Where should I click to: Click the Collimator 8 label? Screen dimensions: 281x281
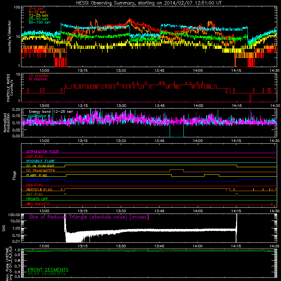[39, 116]
